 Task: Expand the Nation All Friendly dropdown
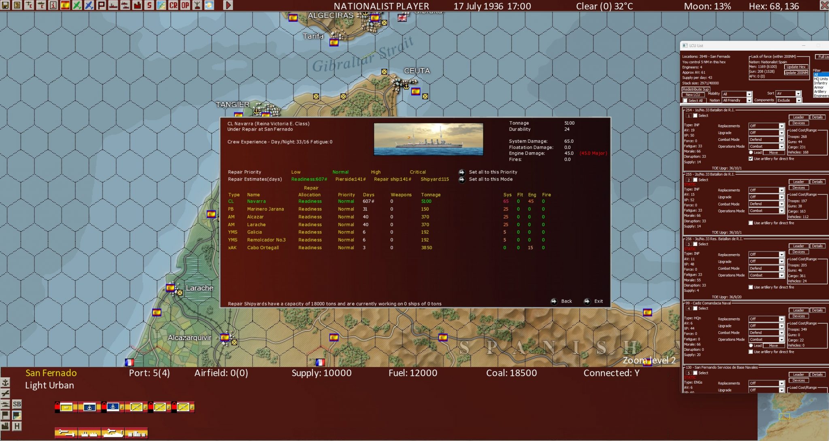coord(749,100)
